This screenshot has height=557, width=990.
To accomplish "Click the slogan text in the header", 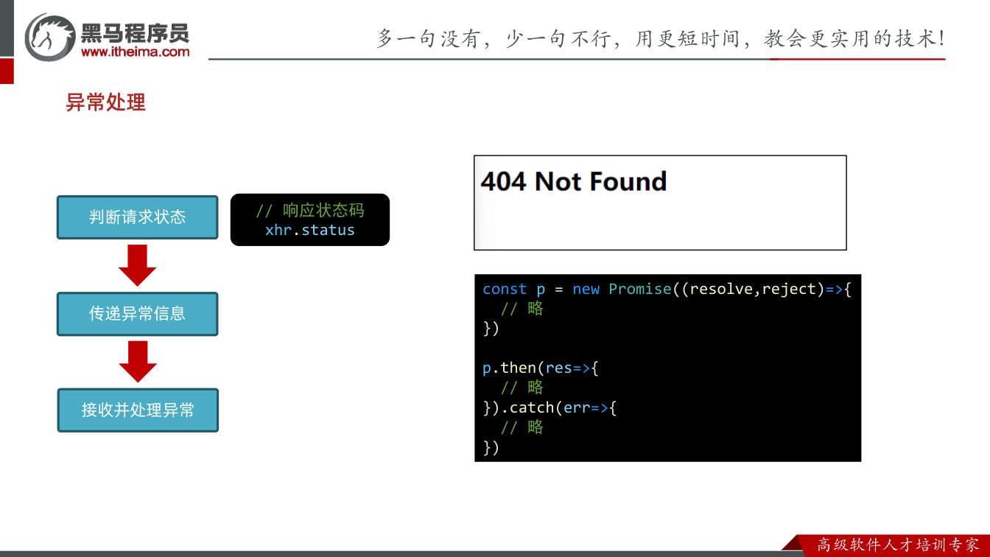I will pyautogui.click(x=661, y=38).
